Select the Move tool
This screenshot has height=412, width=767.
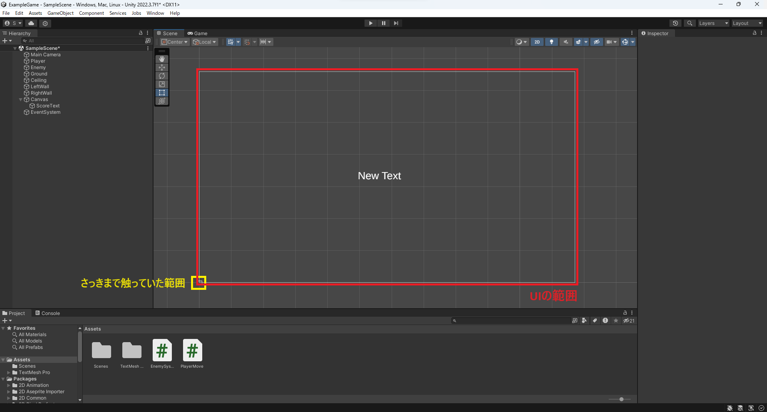coord(161,67)
